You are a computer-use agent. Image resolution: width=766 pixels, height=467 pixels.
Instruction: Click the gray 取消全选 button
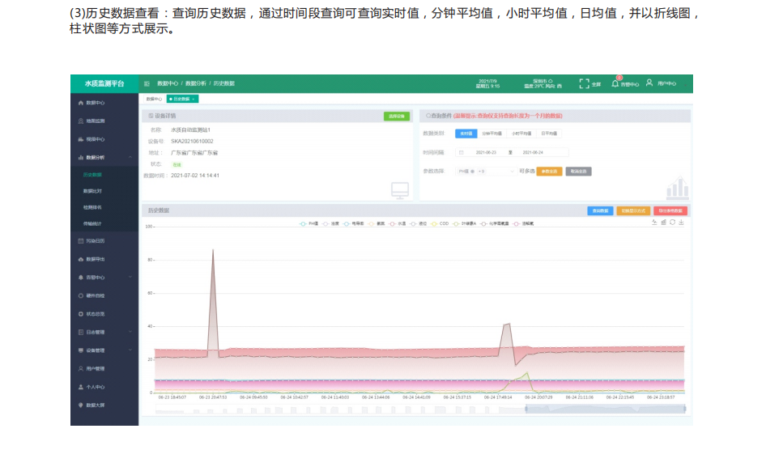point(578,172)
